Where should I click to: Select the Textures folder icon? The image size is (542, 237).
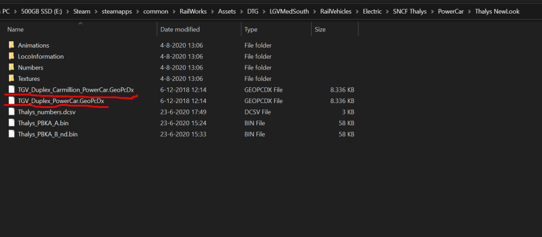click(11, 79)
